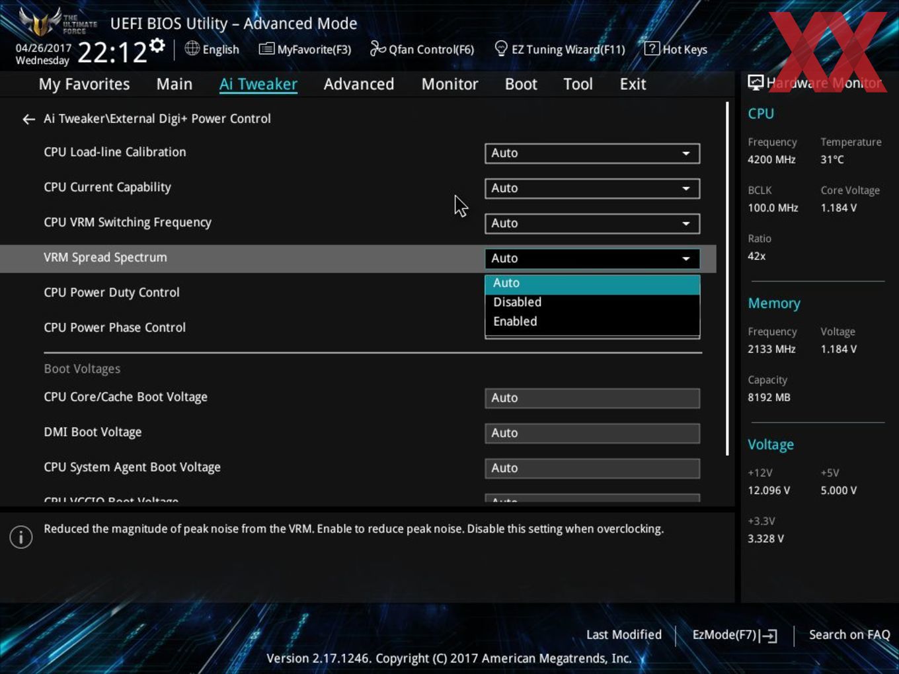Click the Hot Keys question mark icon
The height and width of the screenshot is (674, 899).
pos(652,48)
